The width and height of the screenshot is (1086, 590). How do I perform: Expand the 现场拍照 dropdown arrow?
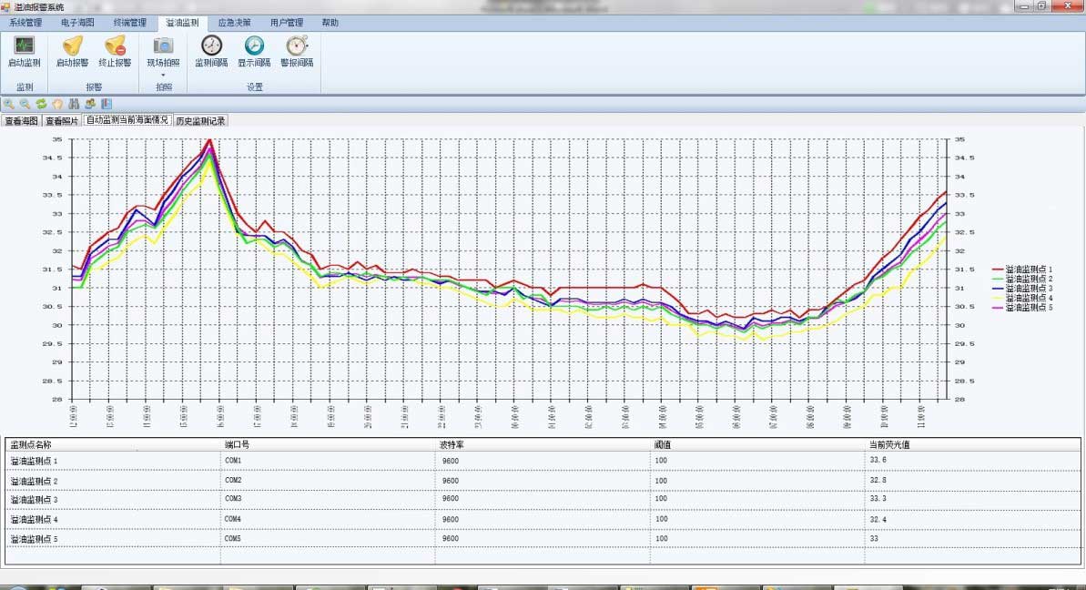[x=163, y=75]
